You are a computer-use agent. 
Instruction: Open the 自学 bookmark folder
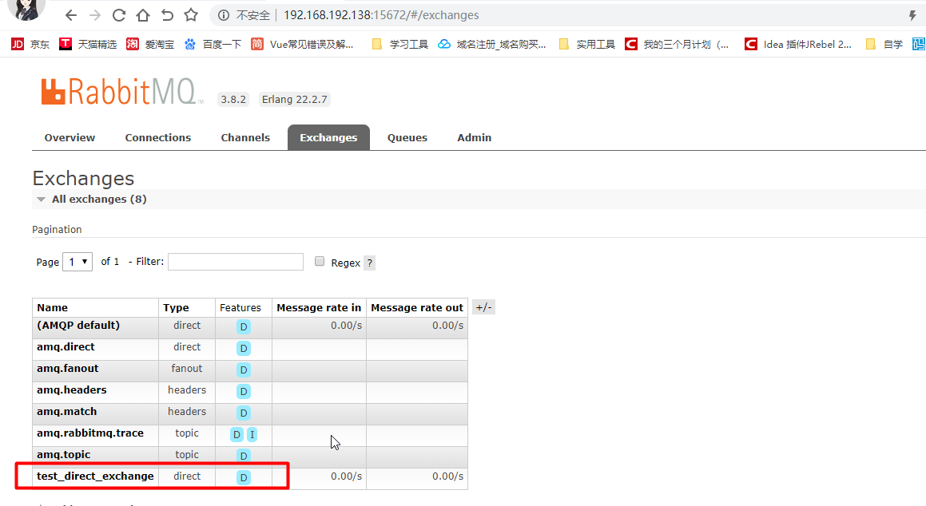[884, 44]
